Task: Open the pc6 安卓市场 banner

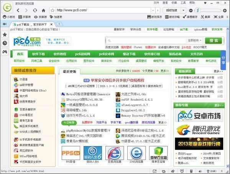Action: (199, 115)
